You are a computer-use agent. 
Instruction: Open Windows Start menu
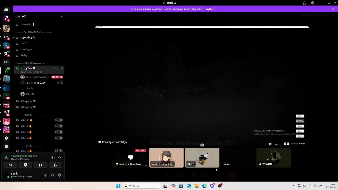coord(118,186)
